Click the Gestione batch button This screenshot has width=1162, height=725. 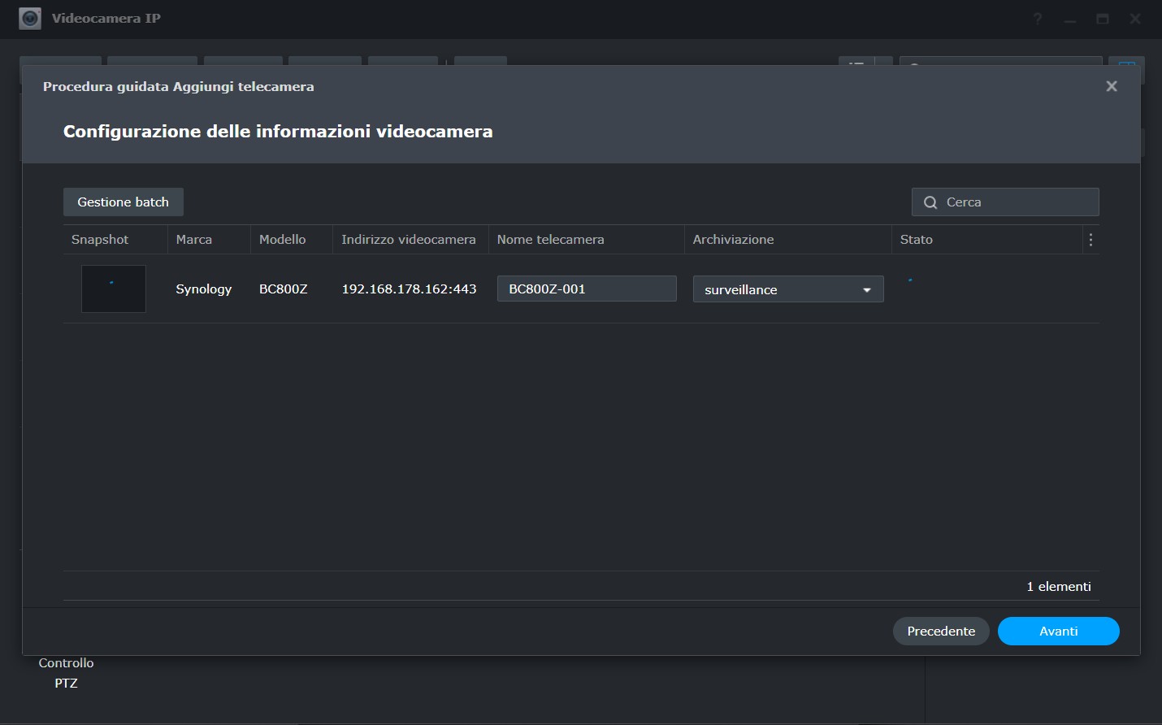(x=124, y=202)
